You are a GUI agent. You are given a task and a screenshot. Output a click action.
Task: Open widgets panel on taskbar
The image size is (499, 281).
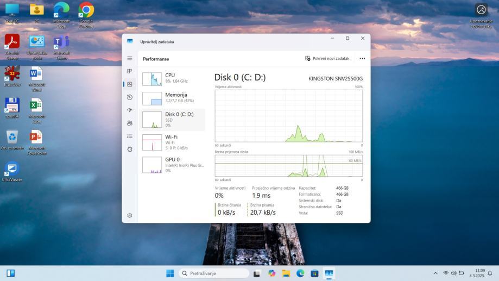pos(10,273)
